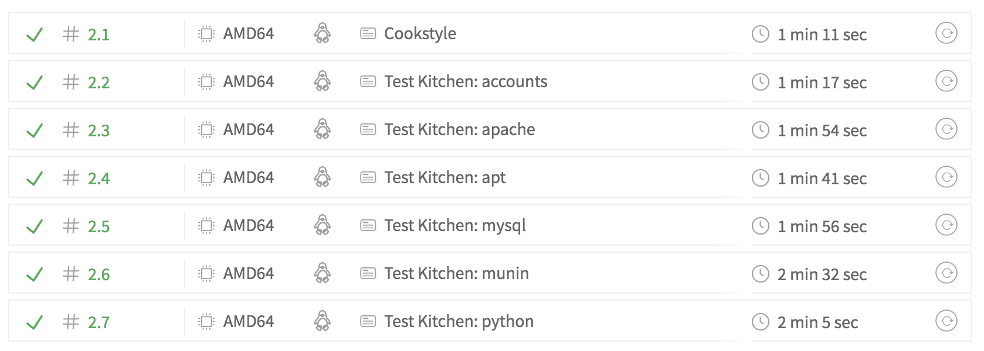Click the clock icon beside 2 min 32 sec
Image resolution: width=984 pixels, height=351 pixels.
pyautogui.click(x=760, y=273)
